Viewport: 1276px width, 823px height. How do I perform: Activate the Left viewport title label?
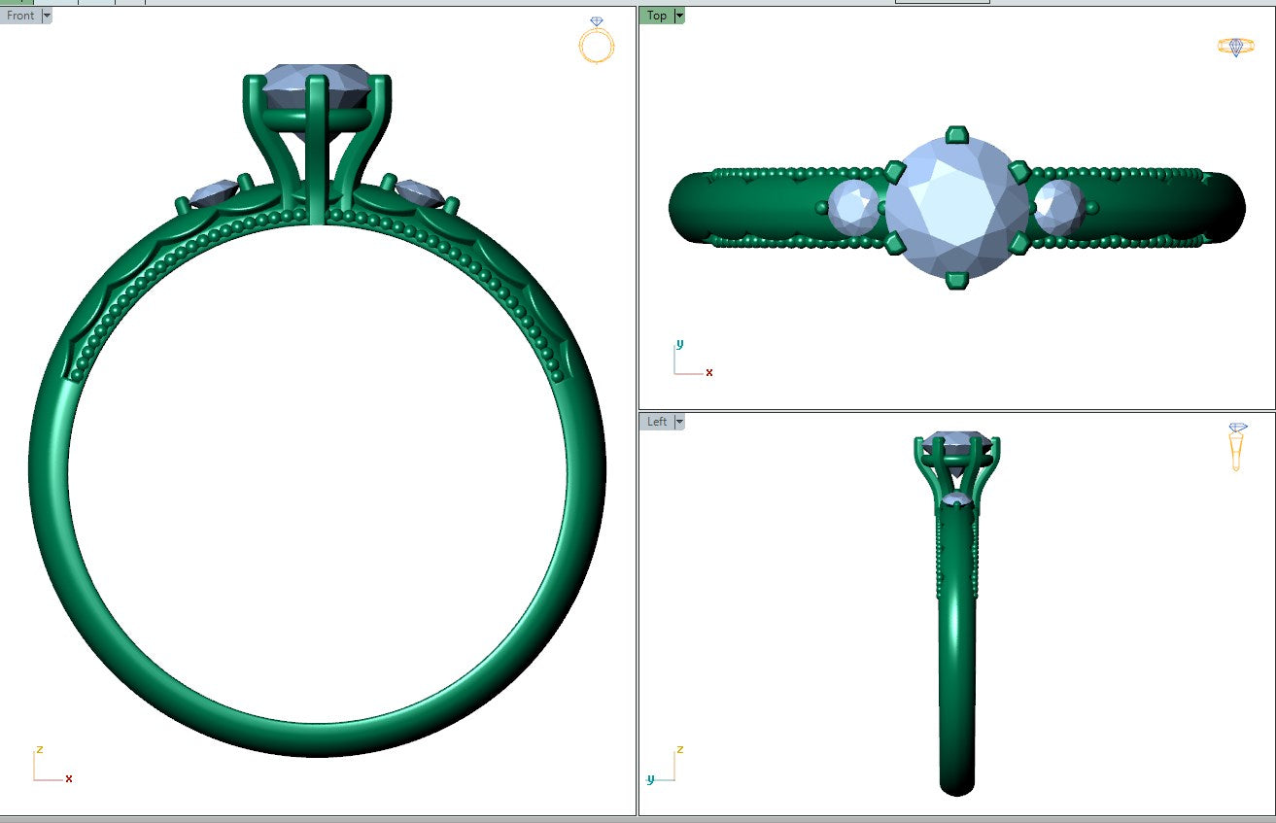pos(657,422)
